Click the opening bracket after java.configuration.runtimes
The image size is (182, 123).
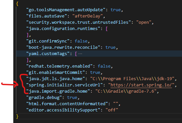[x=107, y=29]
